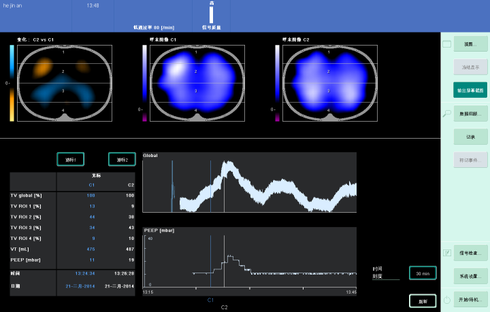This screenshot has width=490, height=312.
Task: Click the C1 time value 13:24:34
Action: (x=85, y=273)
